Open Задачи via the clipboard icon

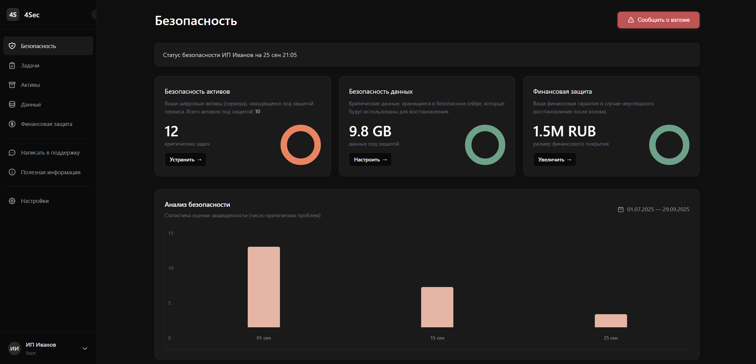point(12,65)
